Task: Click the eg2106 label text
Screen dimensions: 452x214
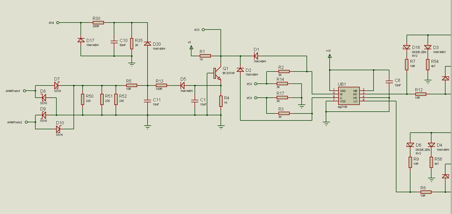Action: [342, 107]
